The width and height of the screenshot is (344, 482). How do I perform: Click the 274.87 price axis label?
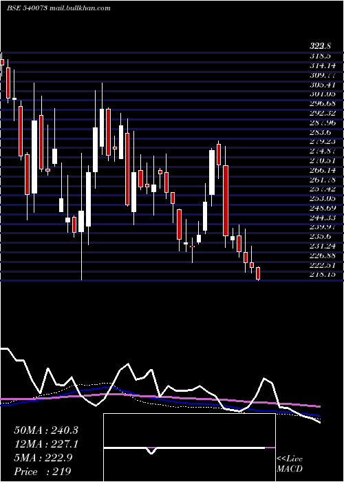[323, 151]
